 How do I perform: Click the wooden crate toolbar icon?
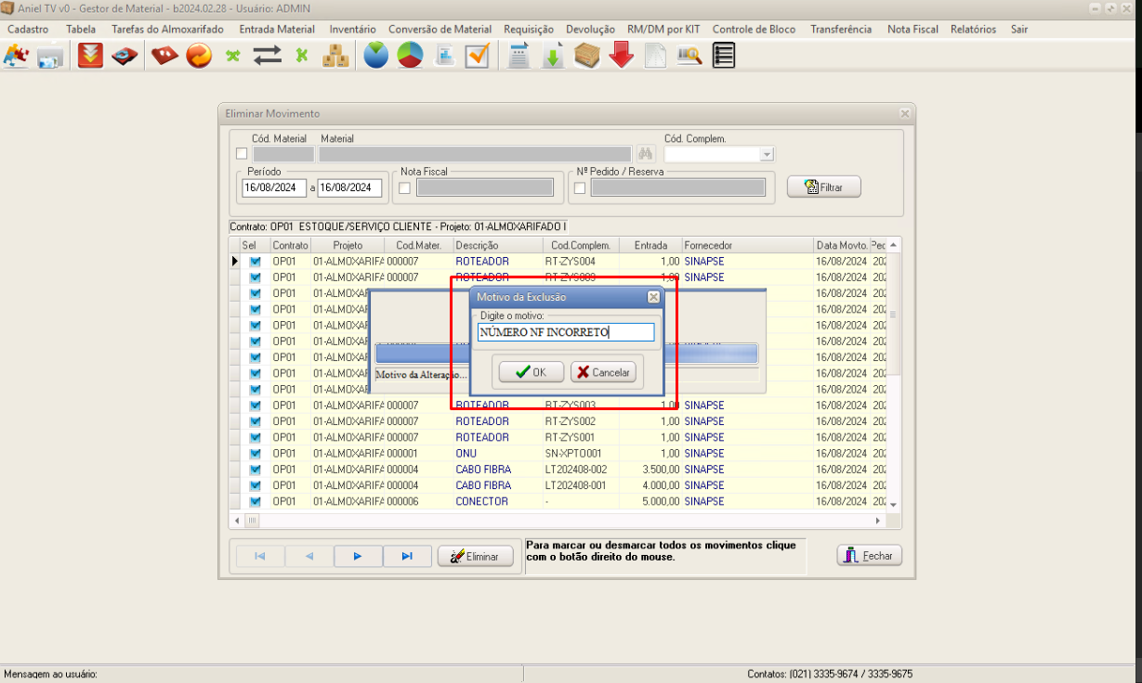pos(587,57)
